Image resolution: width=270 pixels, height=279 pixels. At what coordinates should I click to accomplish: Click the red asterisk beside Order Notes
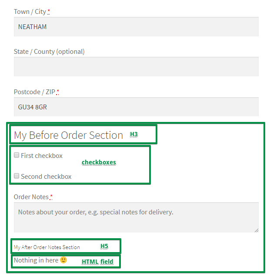pos(51,197)
